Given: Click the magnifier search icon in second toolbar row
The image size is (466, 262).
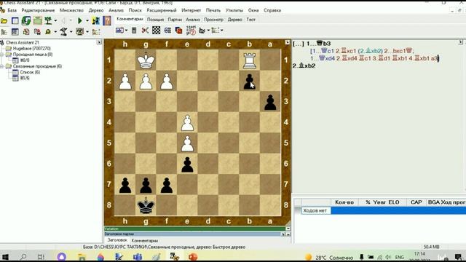Looking at the screenshot, I should tap(48, 31).
